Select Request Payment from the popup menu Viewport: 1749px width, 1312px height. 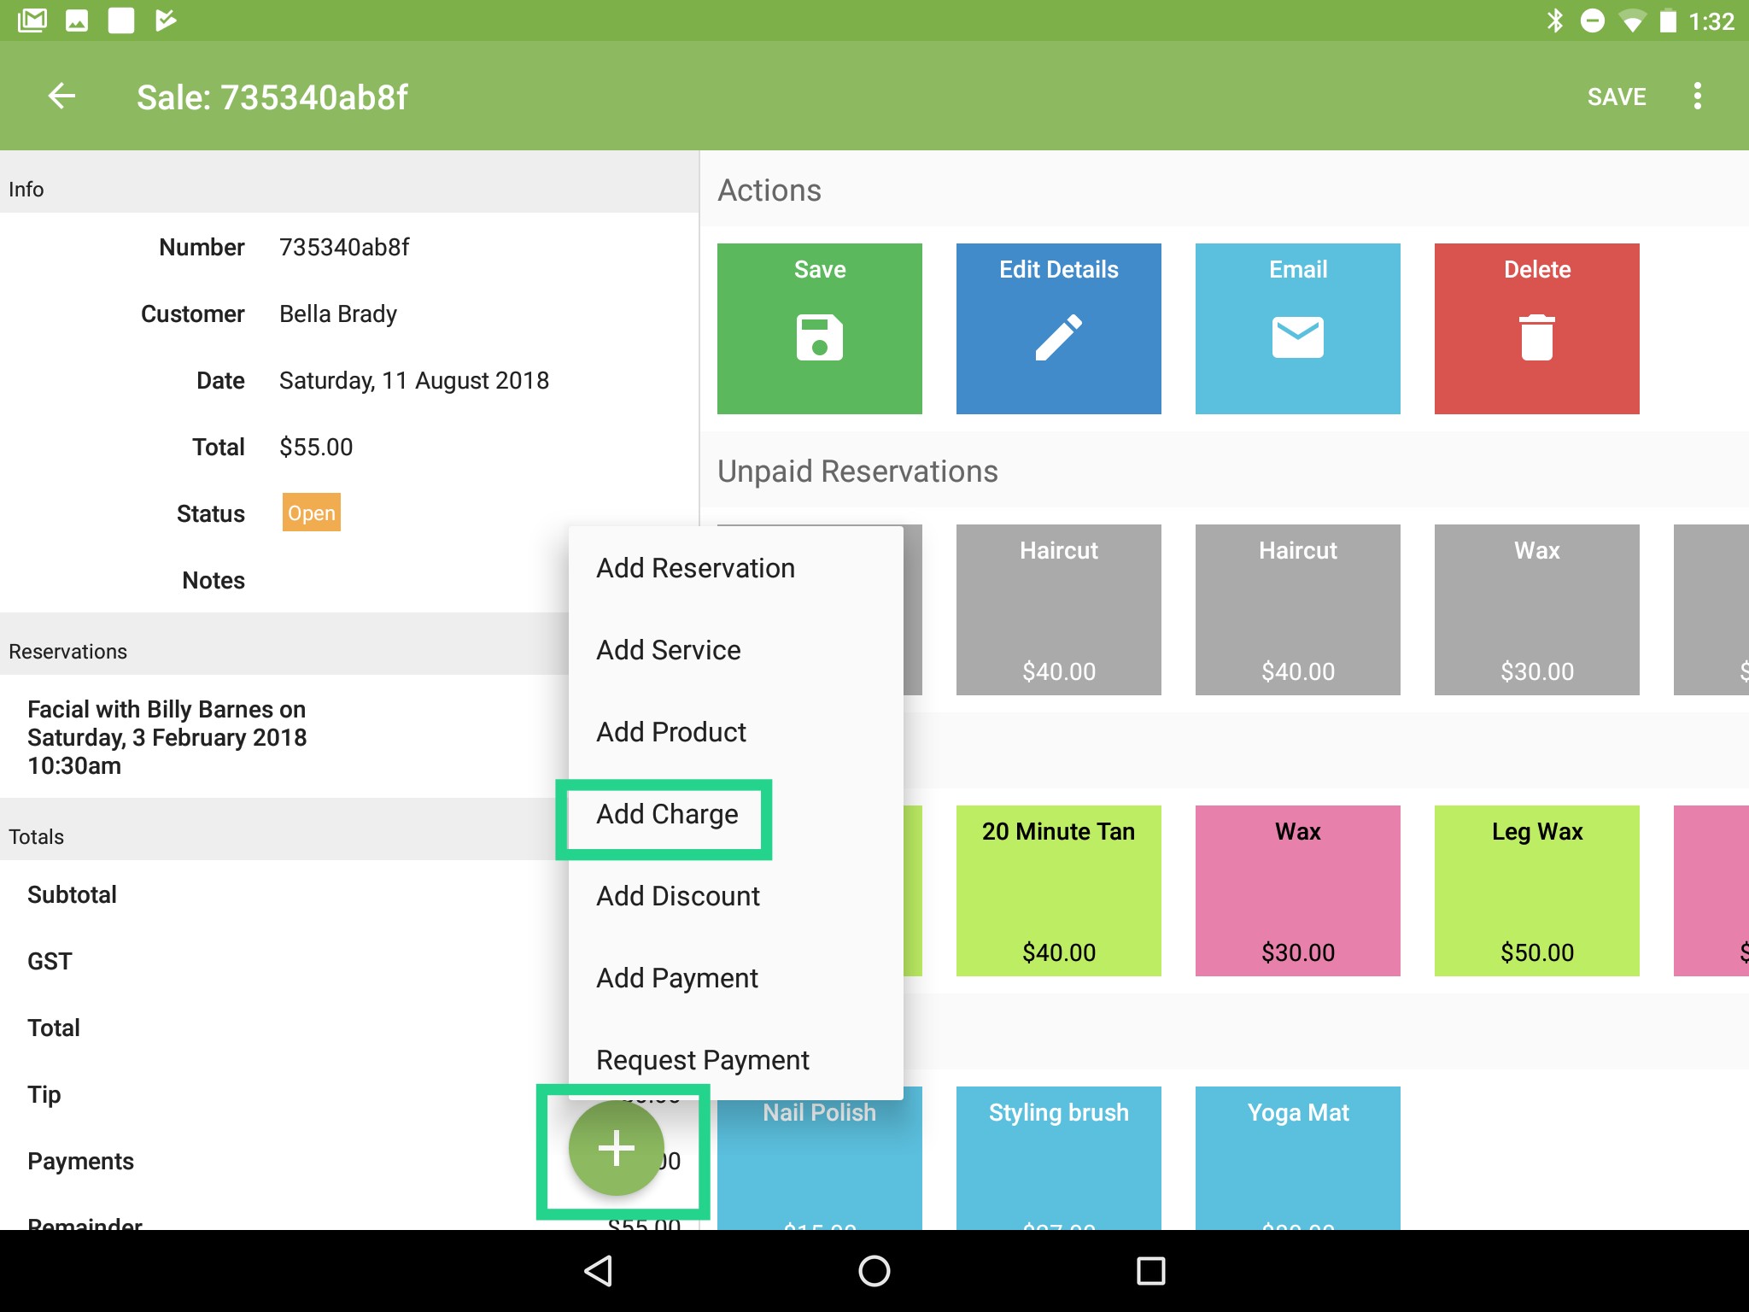[x=736, y=1059]
